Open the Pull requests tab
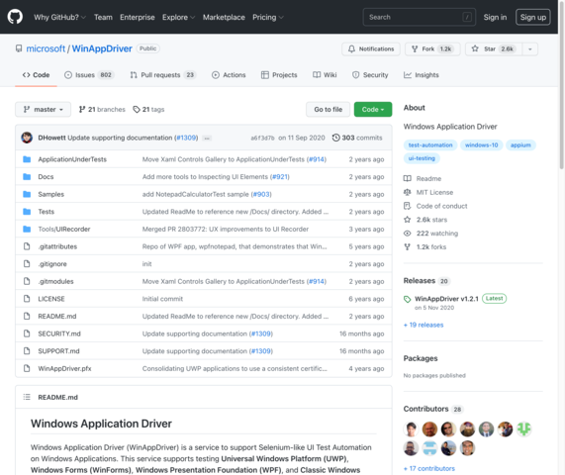 [x=163, y=75]
